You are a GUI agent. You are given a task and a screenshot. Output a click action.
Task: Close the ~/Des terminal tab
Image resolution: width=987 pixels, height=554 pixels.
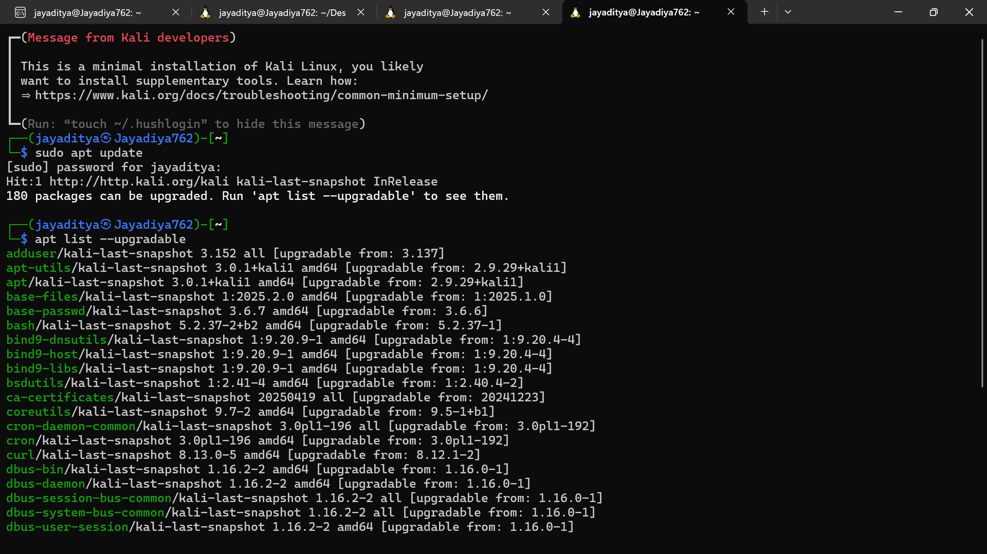(x=361, y=12)
